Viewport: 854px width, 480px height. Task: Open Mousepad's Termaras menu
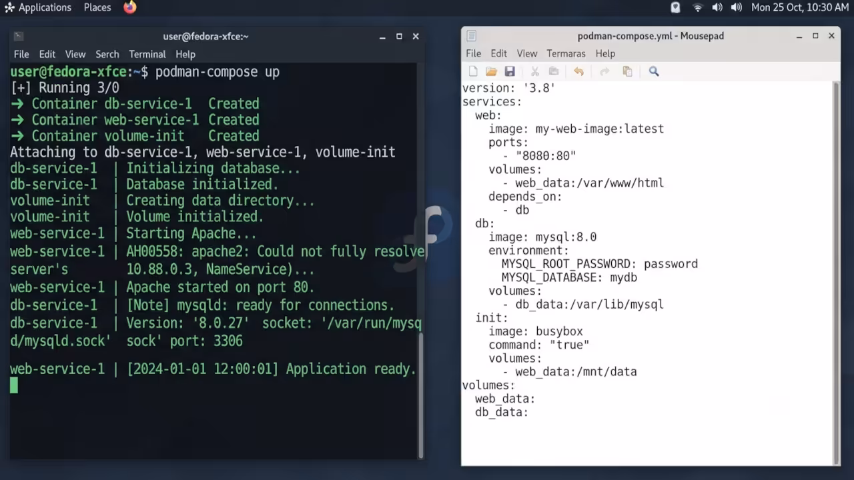pyautogui.click(x=566, y=54)
